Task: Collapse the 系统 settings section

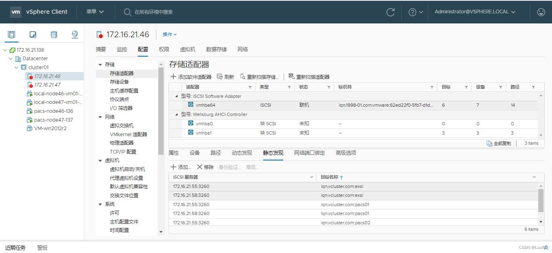Action: point(100,204)
